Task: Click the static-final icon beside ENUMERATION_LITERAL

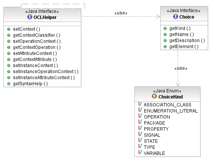Action: coord(140,110)
